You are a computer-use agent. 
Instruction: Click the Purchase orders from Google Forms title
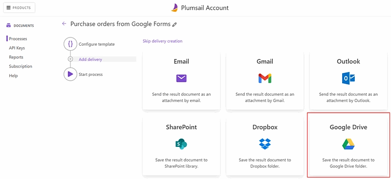tap(120, 24)
